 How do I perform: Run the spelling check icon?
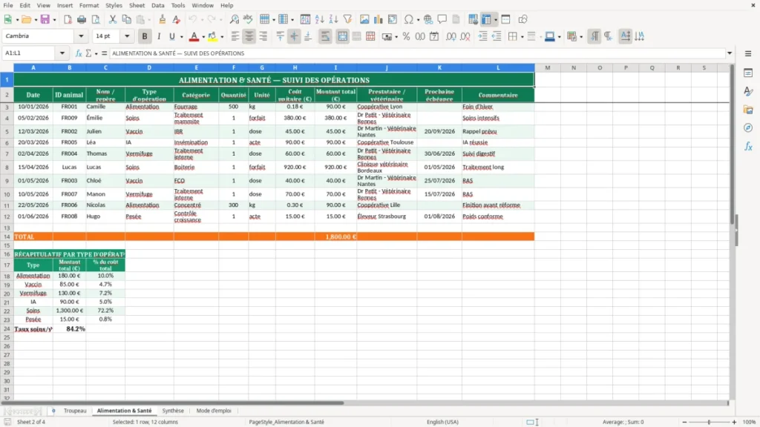(x=248, y=19)
